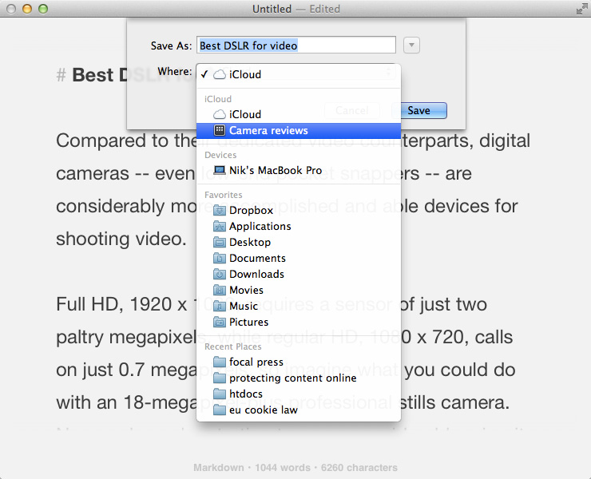Click the Camera reviews folder icon

click(x=220, y=130)
